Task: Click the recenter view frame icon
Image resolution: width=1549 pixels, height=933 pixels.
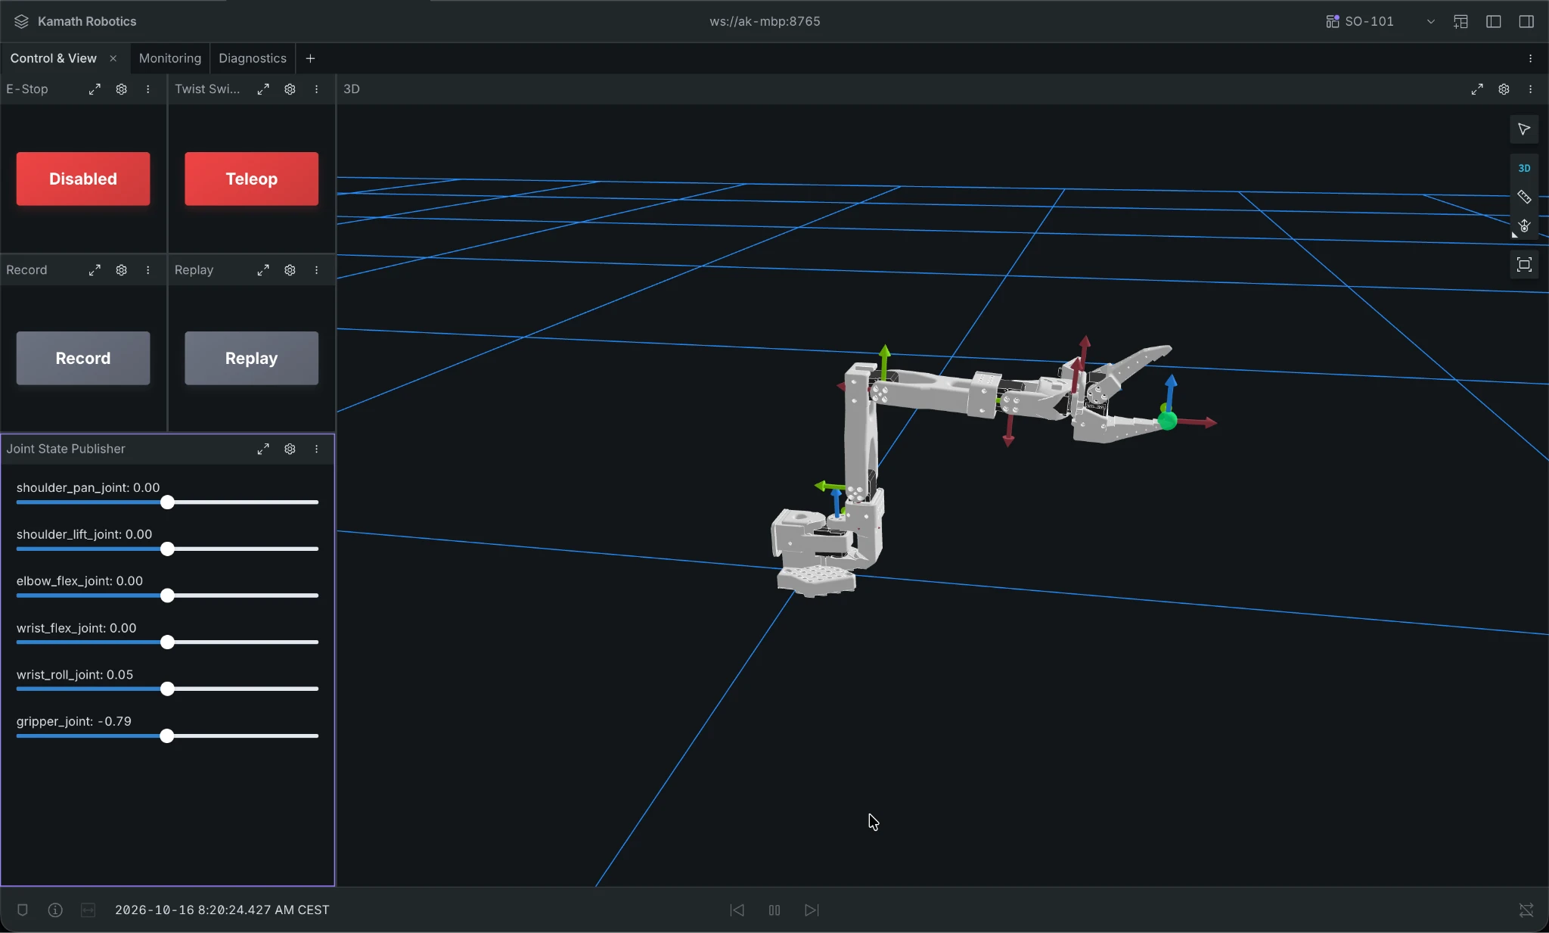Action: coord(1524,265)
